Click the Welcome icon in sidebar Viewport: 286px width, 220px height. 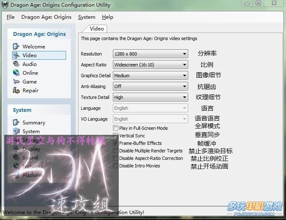(x=16, y=46)
